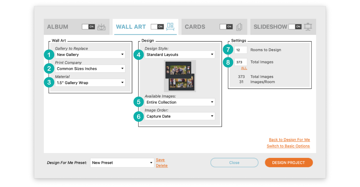Viewport: 360px width, 187px height.
Task: Toggle the Wall Art ON switch
Action: 157,27
